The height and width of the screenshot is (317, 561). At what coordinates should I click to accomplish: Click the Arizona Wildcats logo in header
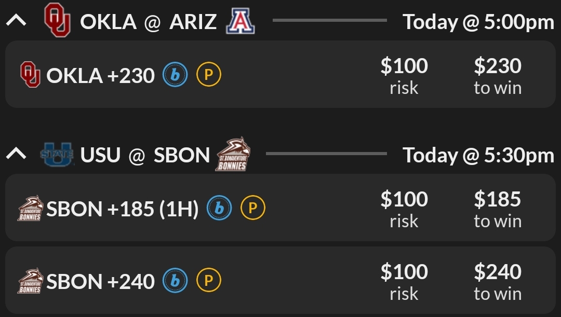(x=240, y=21)
